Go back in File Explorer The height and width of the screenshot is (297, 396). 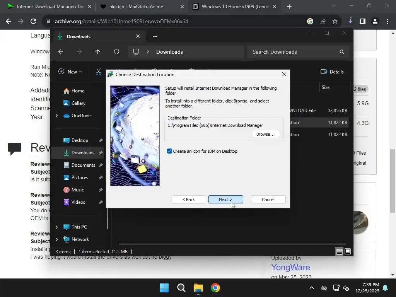click(x=61, y=52)
